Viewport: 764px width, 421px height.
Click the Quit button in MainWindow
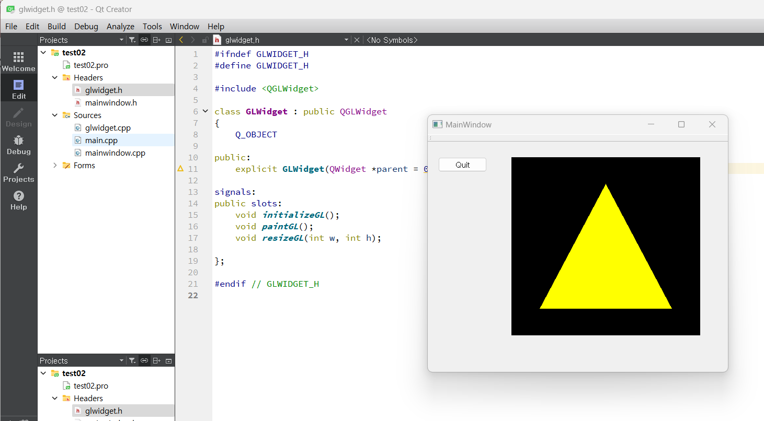coord(462,165)
